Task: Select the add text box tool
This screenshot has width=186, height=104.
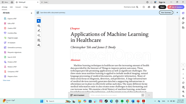Action: [x=39, y=40]
